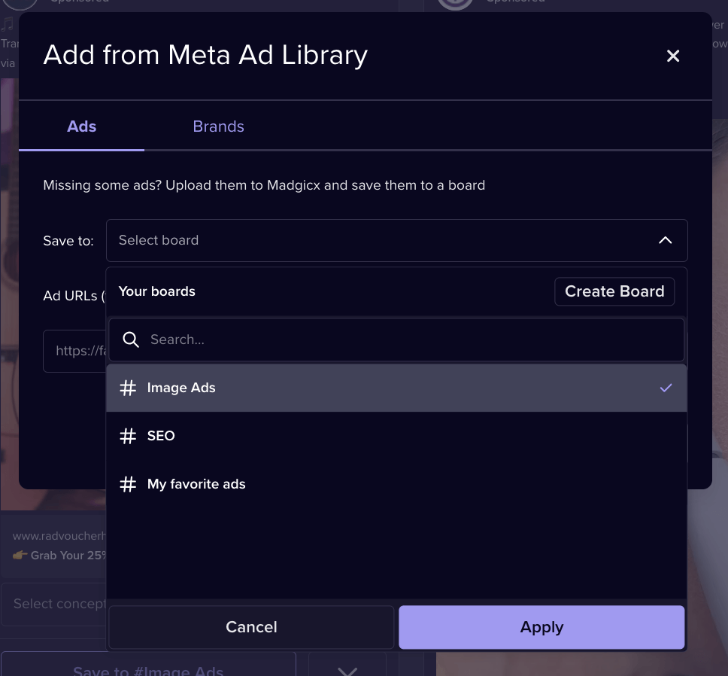Screen dimensions: 728x676
Task: Click the hash icon beside My favorite ads
Action: point(128,484)
